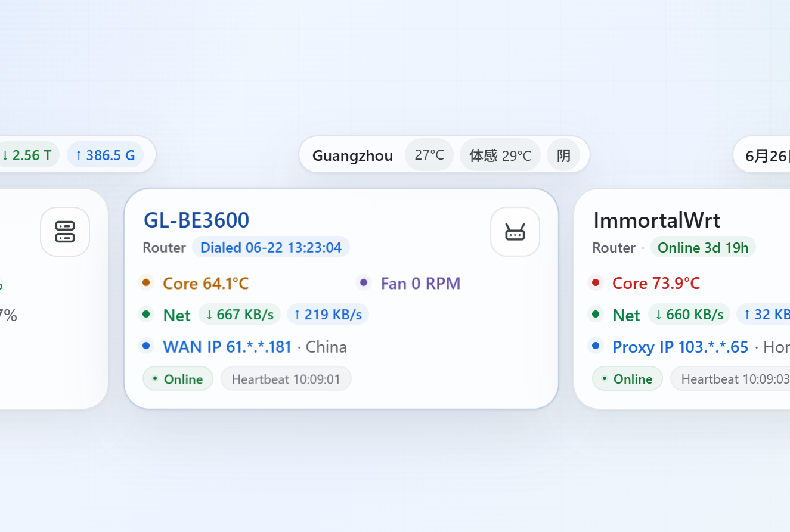Click the orange dot beside Core 64.1°C
790x532 pixels.
click(146, 282)
